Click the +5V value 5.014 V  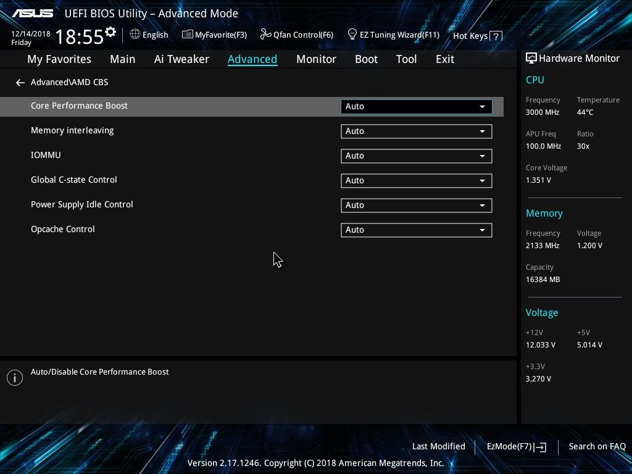coord(589,345)
